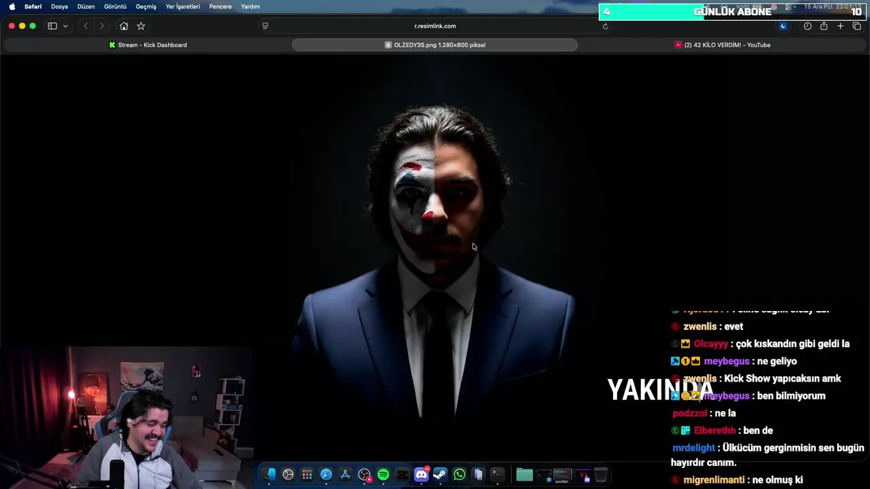Image resolution: width=870 pixels, height=489 pixels.
Task: Switch to the 42 KİLO VERDİM YouTube tab
Action: point(723,45)
